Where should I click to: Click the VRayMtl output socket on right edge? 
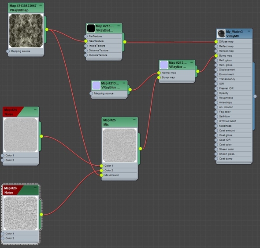255,96
